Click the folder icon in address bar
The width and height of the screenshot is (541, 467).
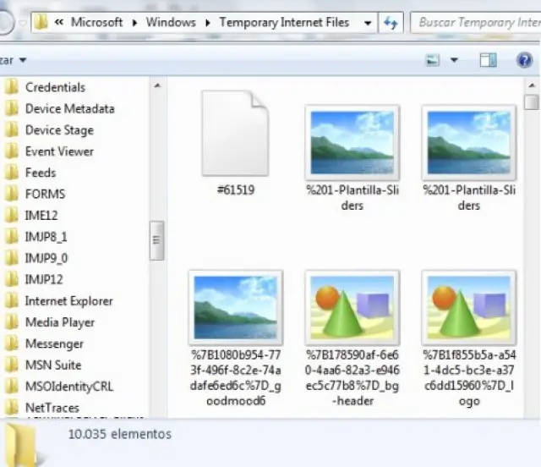(x=41, y=23)
